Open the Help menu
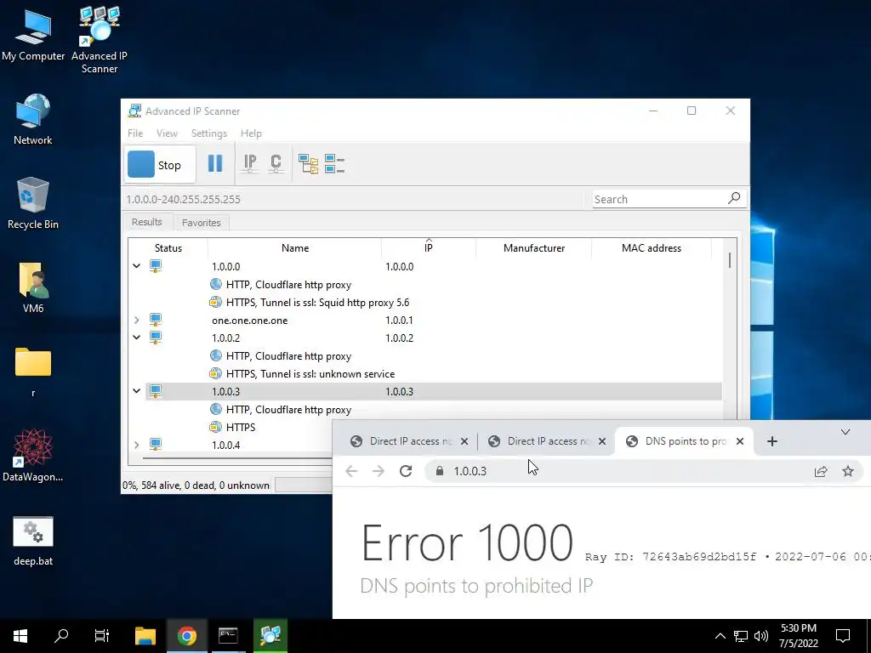 click(x=251, y=133)
